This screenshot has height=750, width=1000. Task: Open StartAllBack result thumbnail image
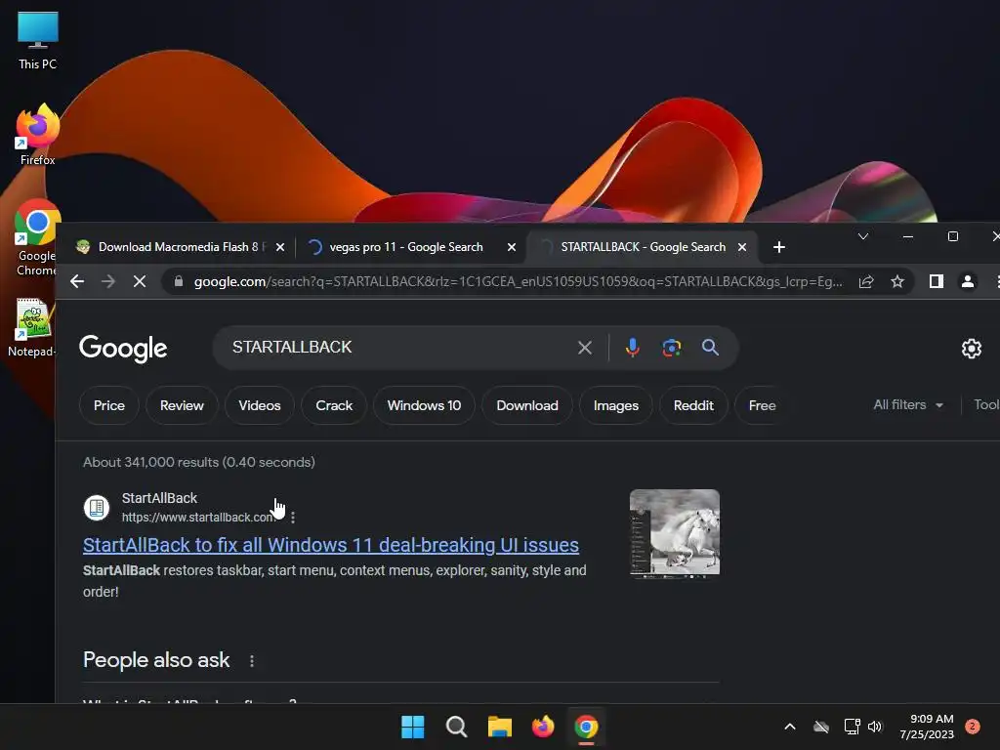675,533
